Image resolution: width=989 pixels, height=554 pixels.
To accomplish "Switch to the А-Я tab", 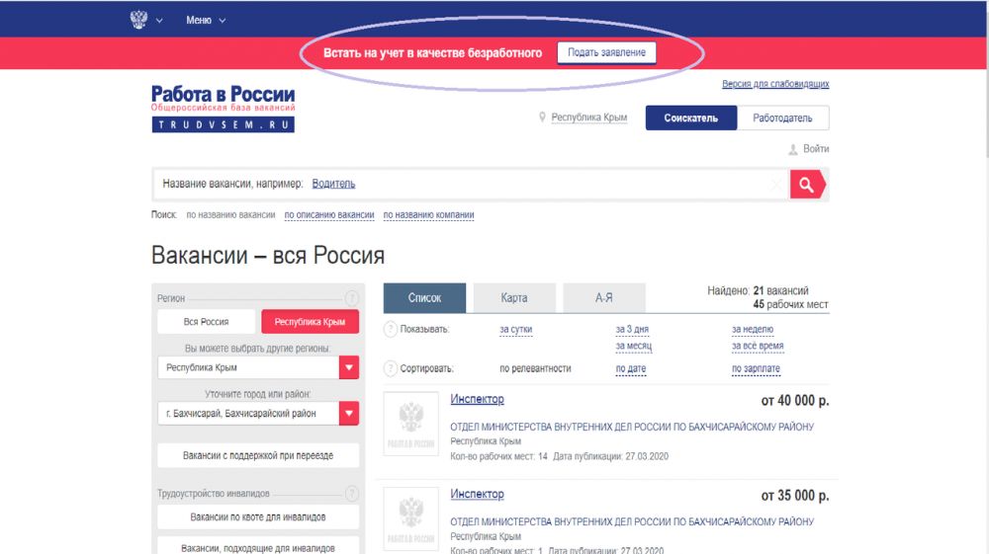I will (x=603, y=298).
